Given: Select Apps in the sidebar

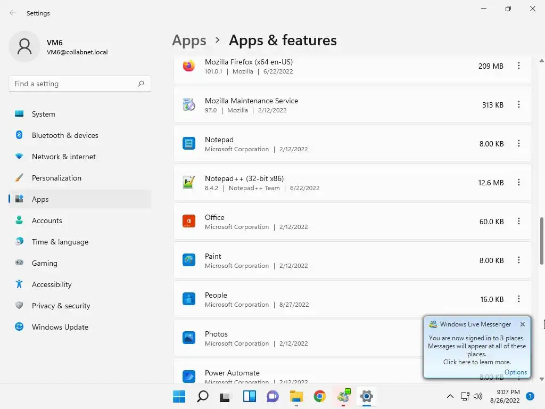Looking at the screenshot, I should pos(80,199).
